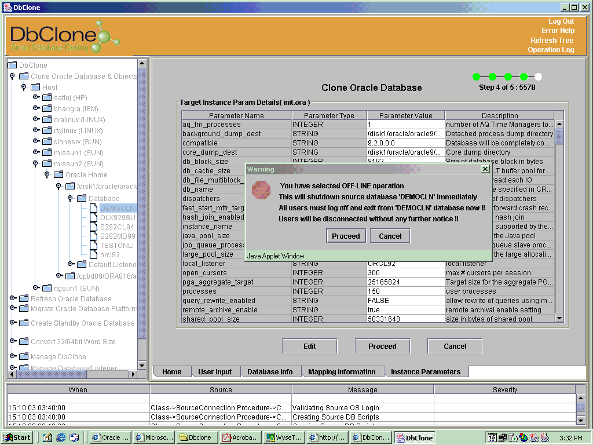
Task: Expand the Manage DbClone node
Action: click(x=13, y=356)
